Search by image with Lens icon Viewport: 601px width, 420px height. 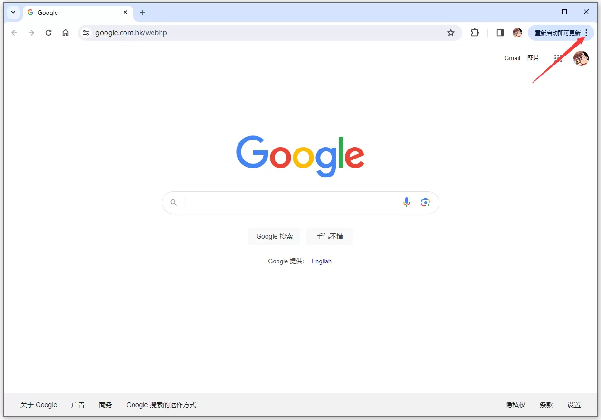425,202
